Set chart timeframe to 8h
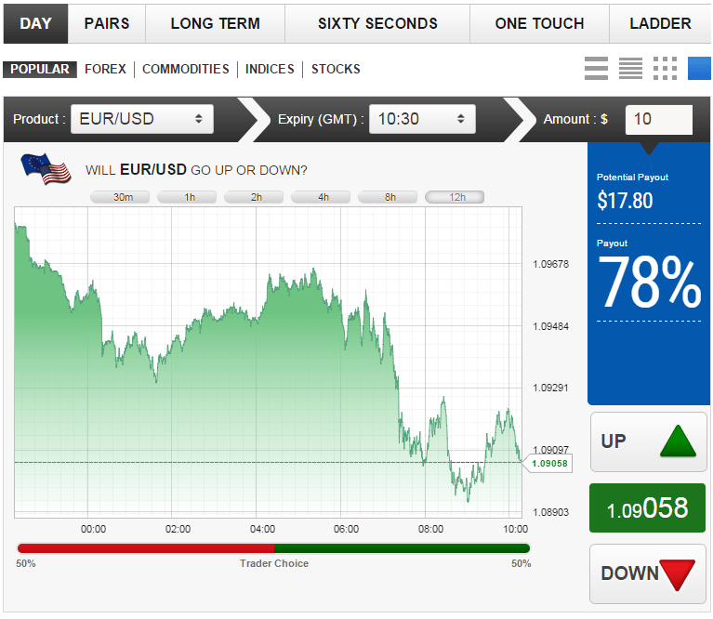Image resolution: width=713 pixels, height=619 pixels. (x=388, y=197)
